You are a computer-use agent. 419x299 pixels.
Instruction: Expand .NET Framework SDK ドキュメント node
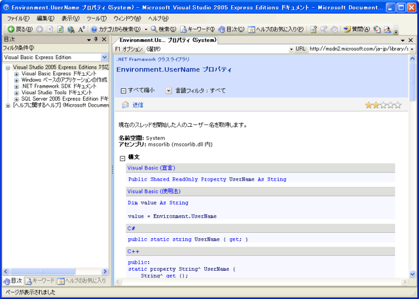click(x=16, y=87)
